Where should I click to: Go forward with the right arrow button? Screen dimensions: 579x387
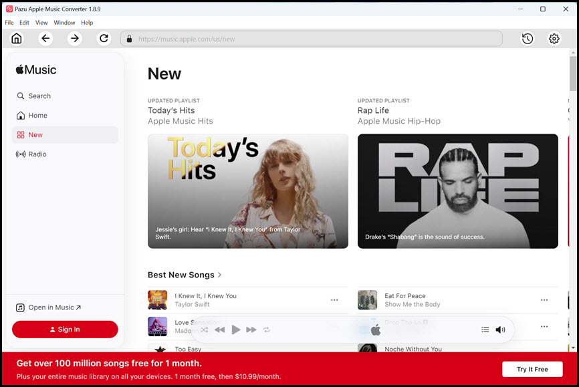pos(75,38)
